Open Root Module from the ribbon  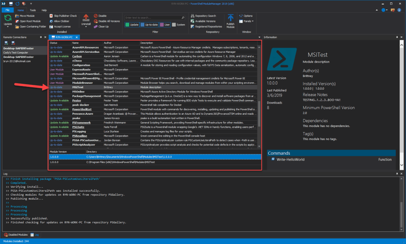pos(28,21)
